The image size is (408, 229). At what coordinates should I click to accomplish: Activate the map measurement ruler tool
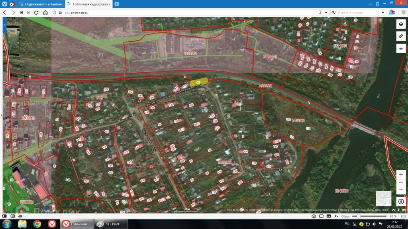(401, 36)
